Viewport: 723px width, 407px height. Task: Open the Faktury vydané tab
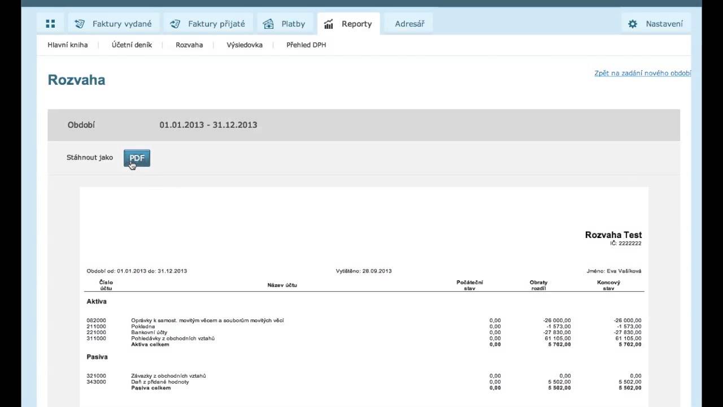pos(114,24)
